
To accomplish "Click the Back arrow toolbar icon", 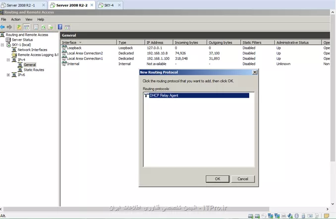I will click(x=2, y=27).
